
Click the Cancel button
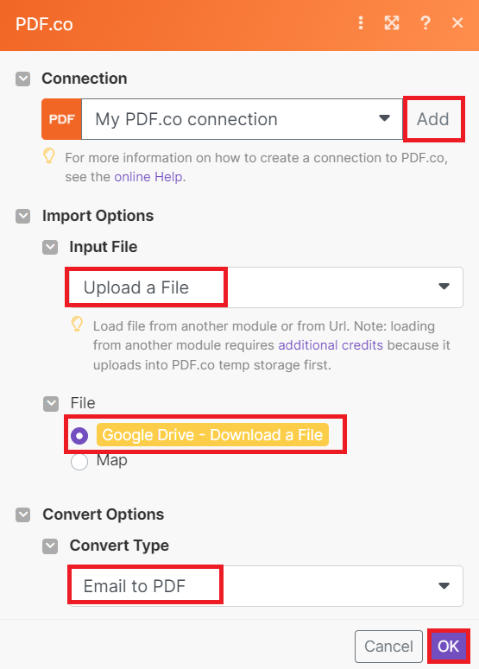point(388,647)
